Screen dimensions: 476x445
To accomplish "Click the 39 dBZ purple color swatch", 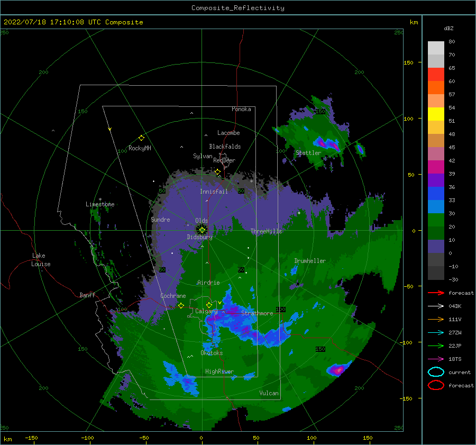I will [436, 180].
